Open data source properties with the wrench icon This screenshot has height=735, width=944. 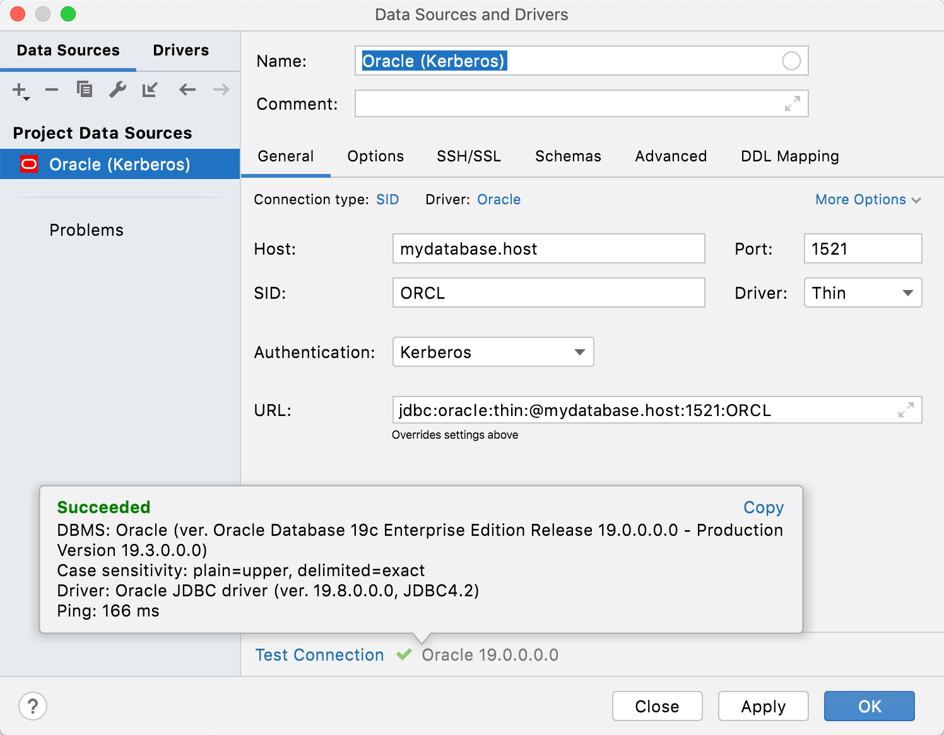pos(117,90)
